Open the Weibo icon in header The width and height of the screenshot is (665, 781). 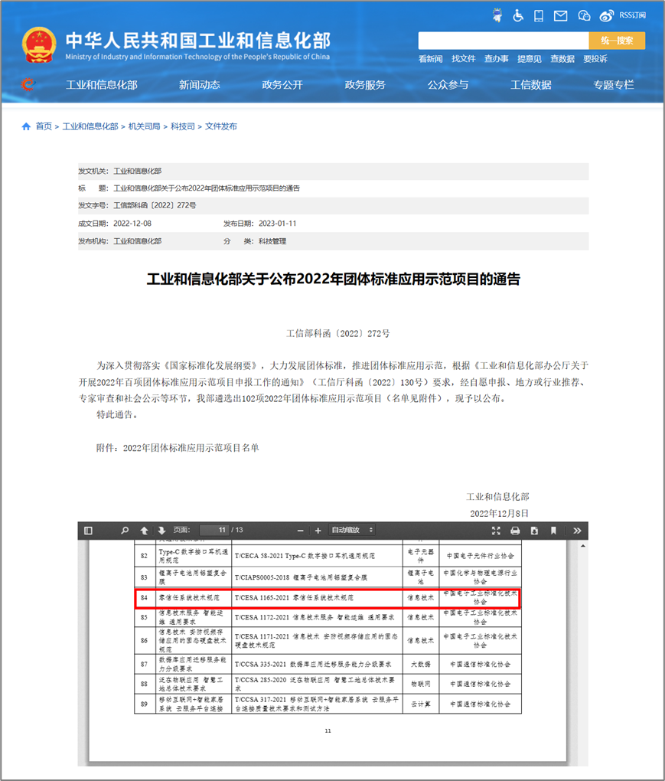pos(606,16)
